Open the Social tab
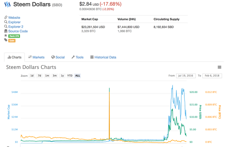The image size is (226, 147). coord(58,57)
